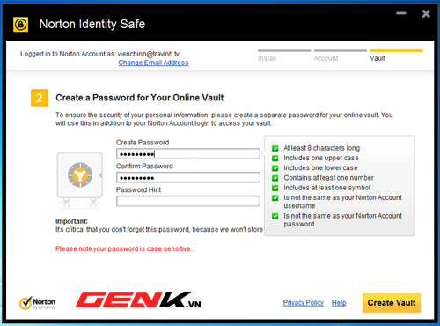Click the 'Contains at least one number' checkmark
The width and height of the screenshot is (440, 326).
tap(275, 178)
